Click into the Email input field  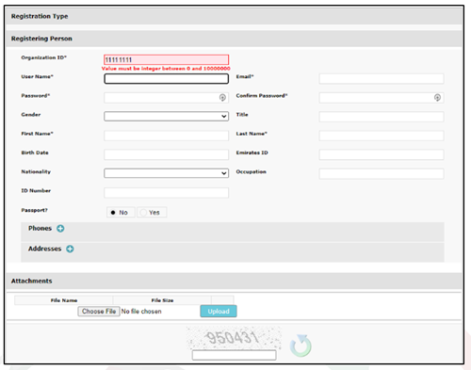(382, 78)
